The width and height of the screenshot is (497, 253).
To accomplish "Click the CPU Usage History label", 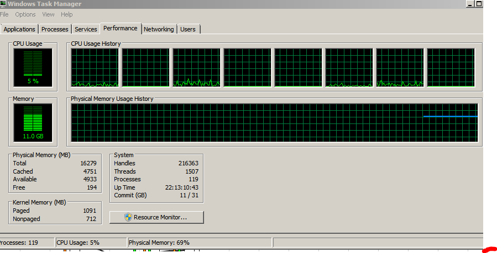I will tap(96, 44).
